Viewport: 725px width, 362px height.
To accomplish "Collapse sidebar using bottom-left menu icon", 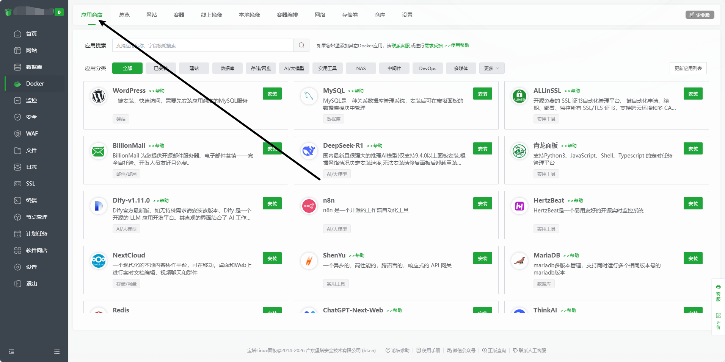I will (x=11, y=352).
